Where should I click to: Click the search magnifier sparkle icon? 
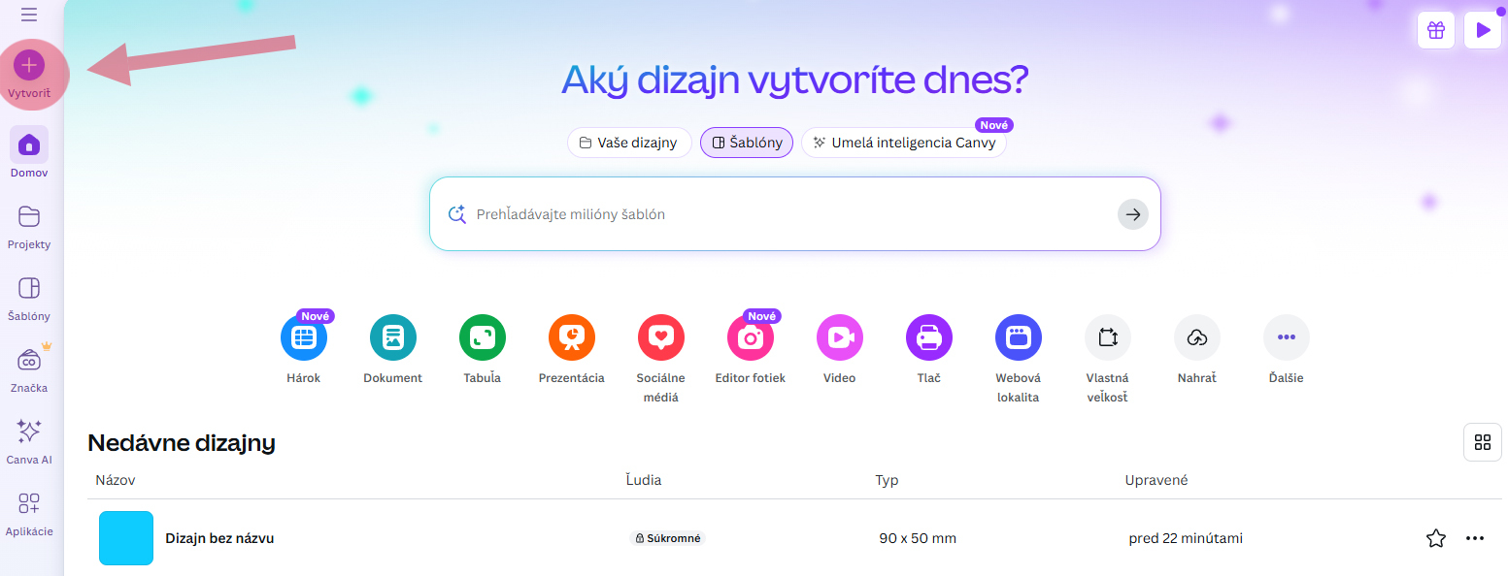coord(456,214)
